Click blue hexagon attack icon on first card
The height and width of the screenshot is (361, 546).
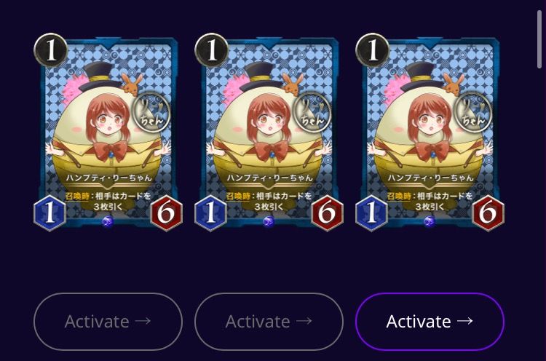click(50, 213)
